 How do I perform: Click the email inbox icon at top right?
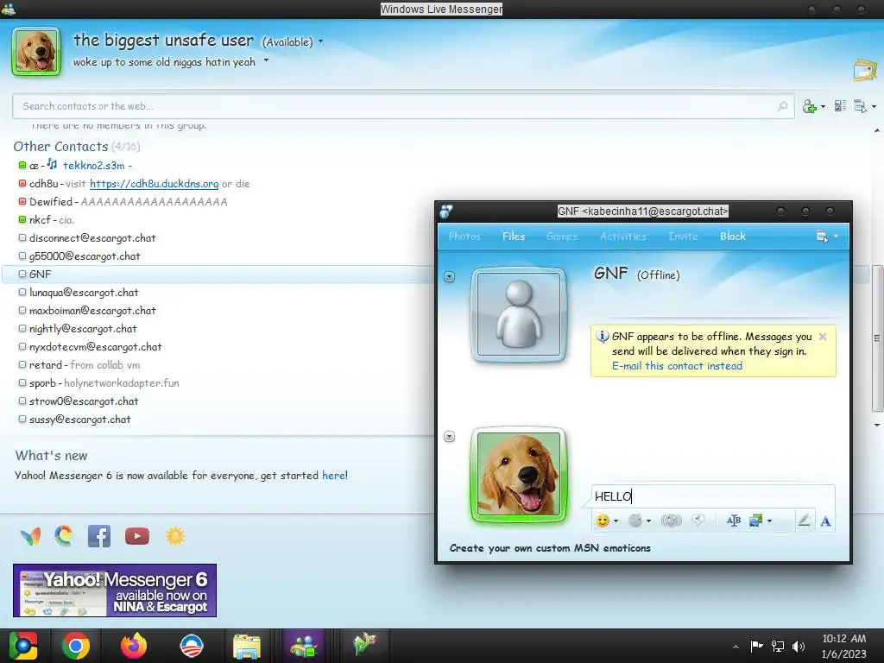coord(865,70)
